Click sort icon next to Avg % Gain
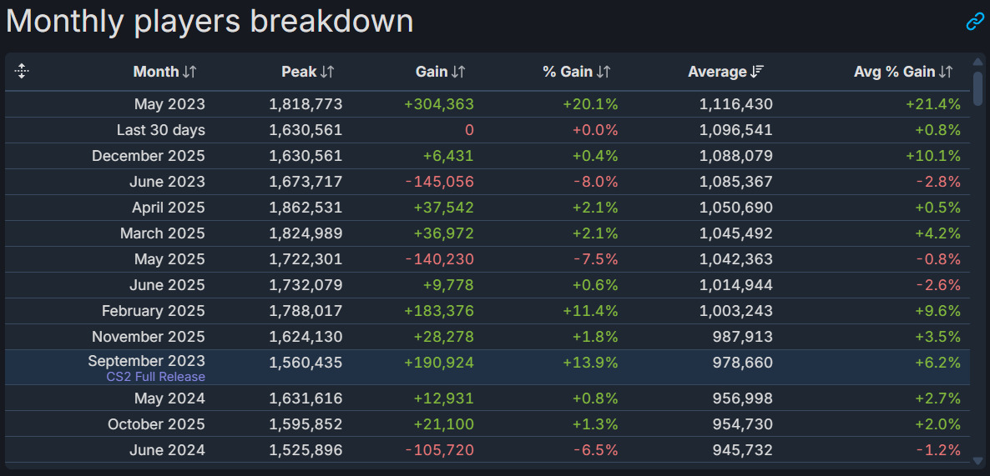Image resolution: width=990 pixels, height=476 pixels. (x=946, y=72)
